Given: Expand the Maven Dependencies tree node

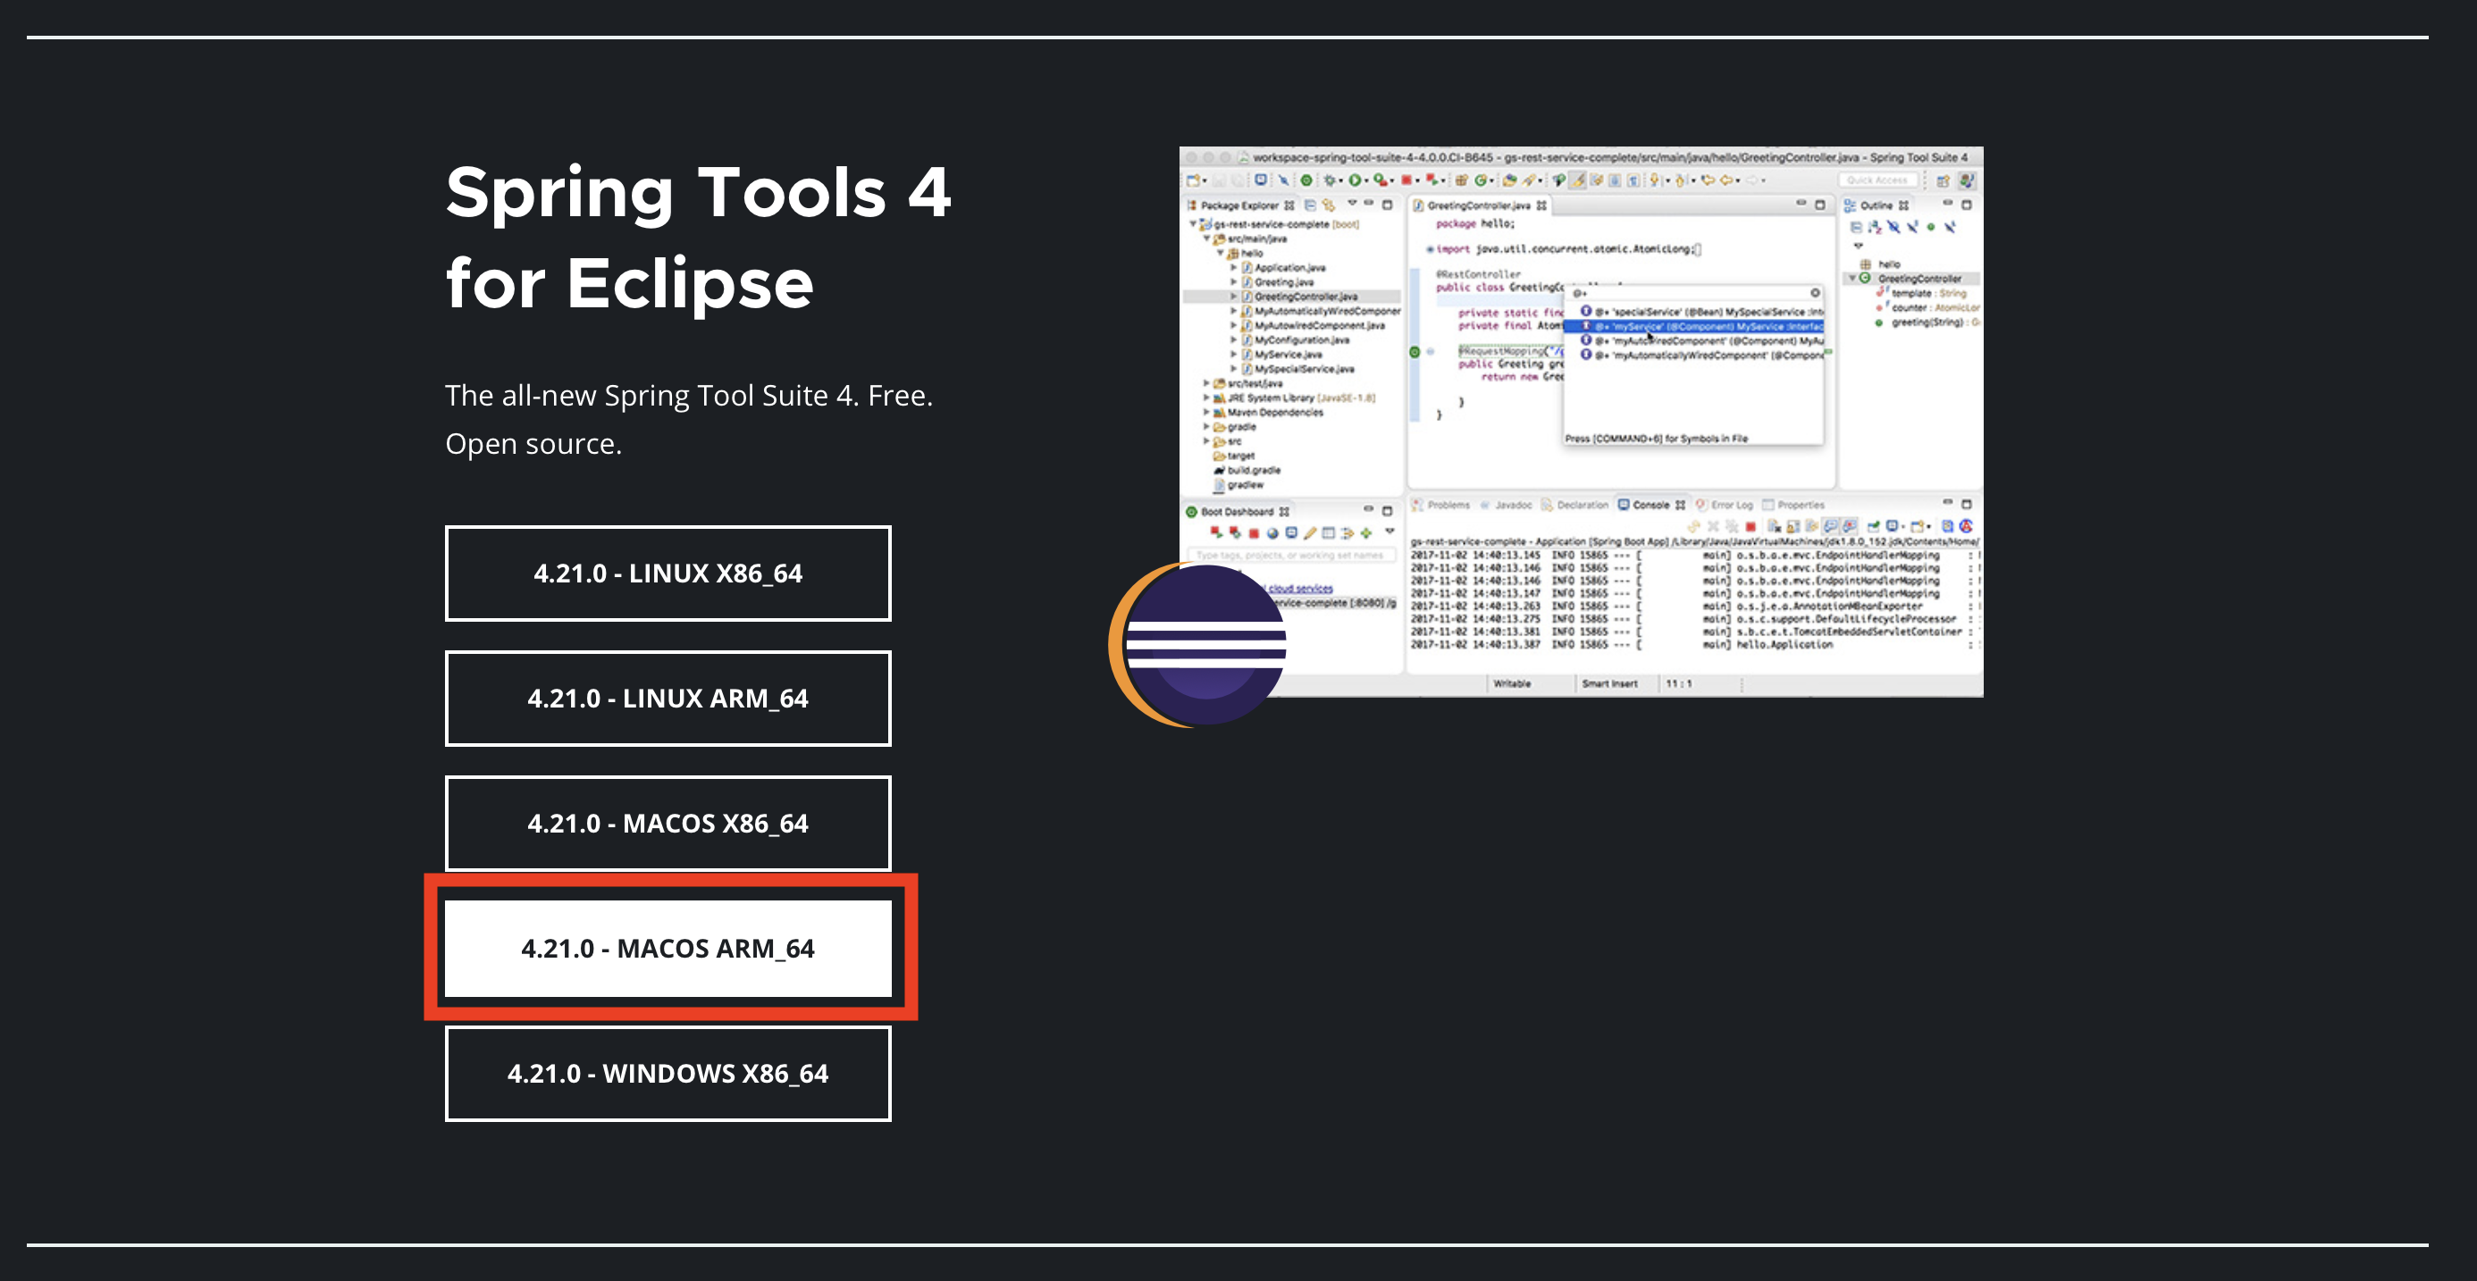Looking at the screenshot, I should pyautogui.click(x=1206, y=413).
